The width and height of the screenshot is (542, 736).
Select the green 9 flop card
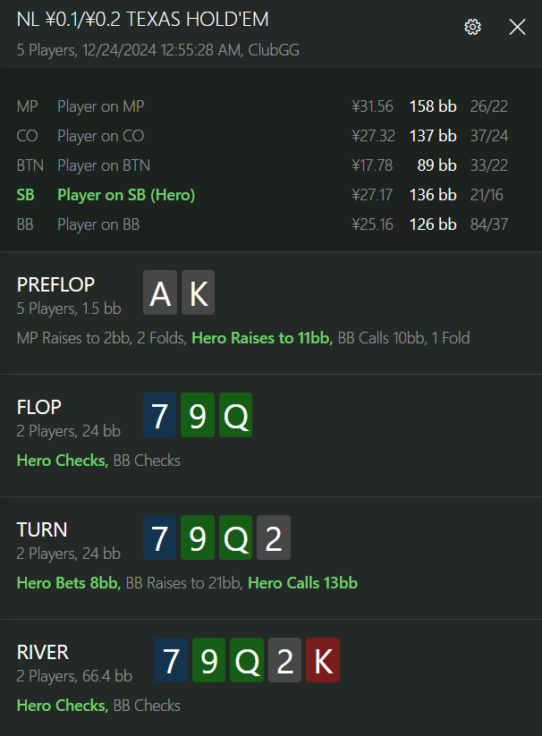(x=198, y=415)
